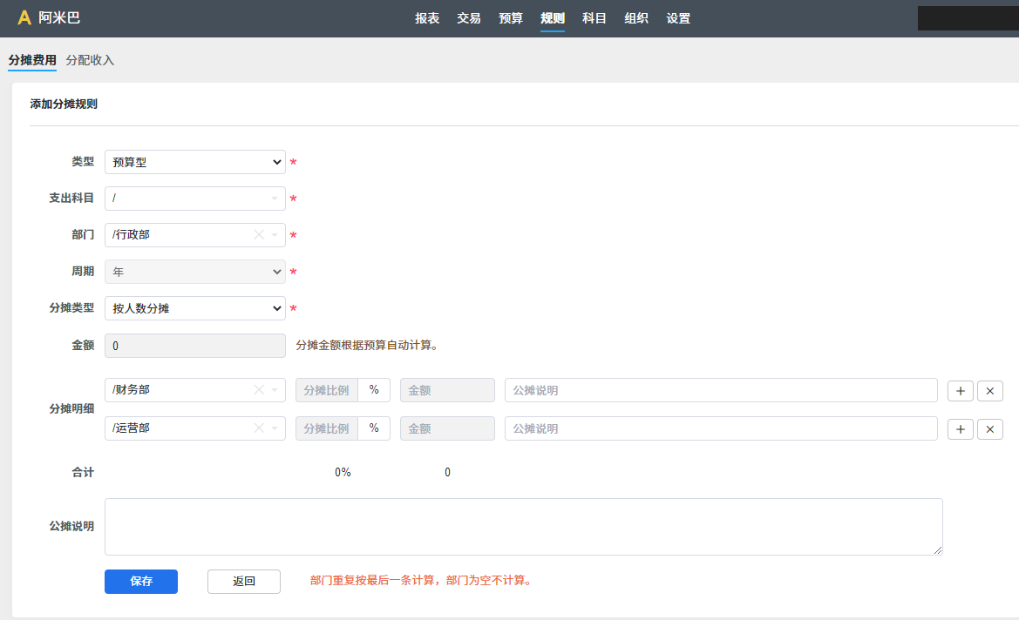The image size is (1019, 620).
Task: Clear the 财务部 department selection
Action: pos(259,389)
